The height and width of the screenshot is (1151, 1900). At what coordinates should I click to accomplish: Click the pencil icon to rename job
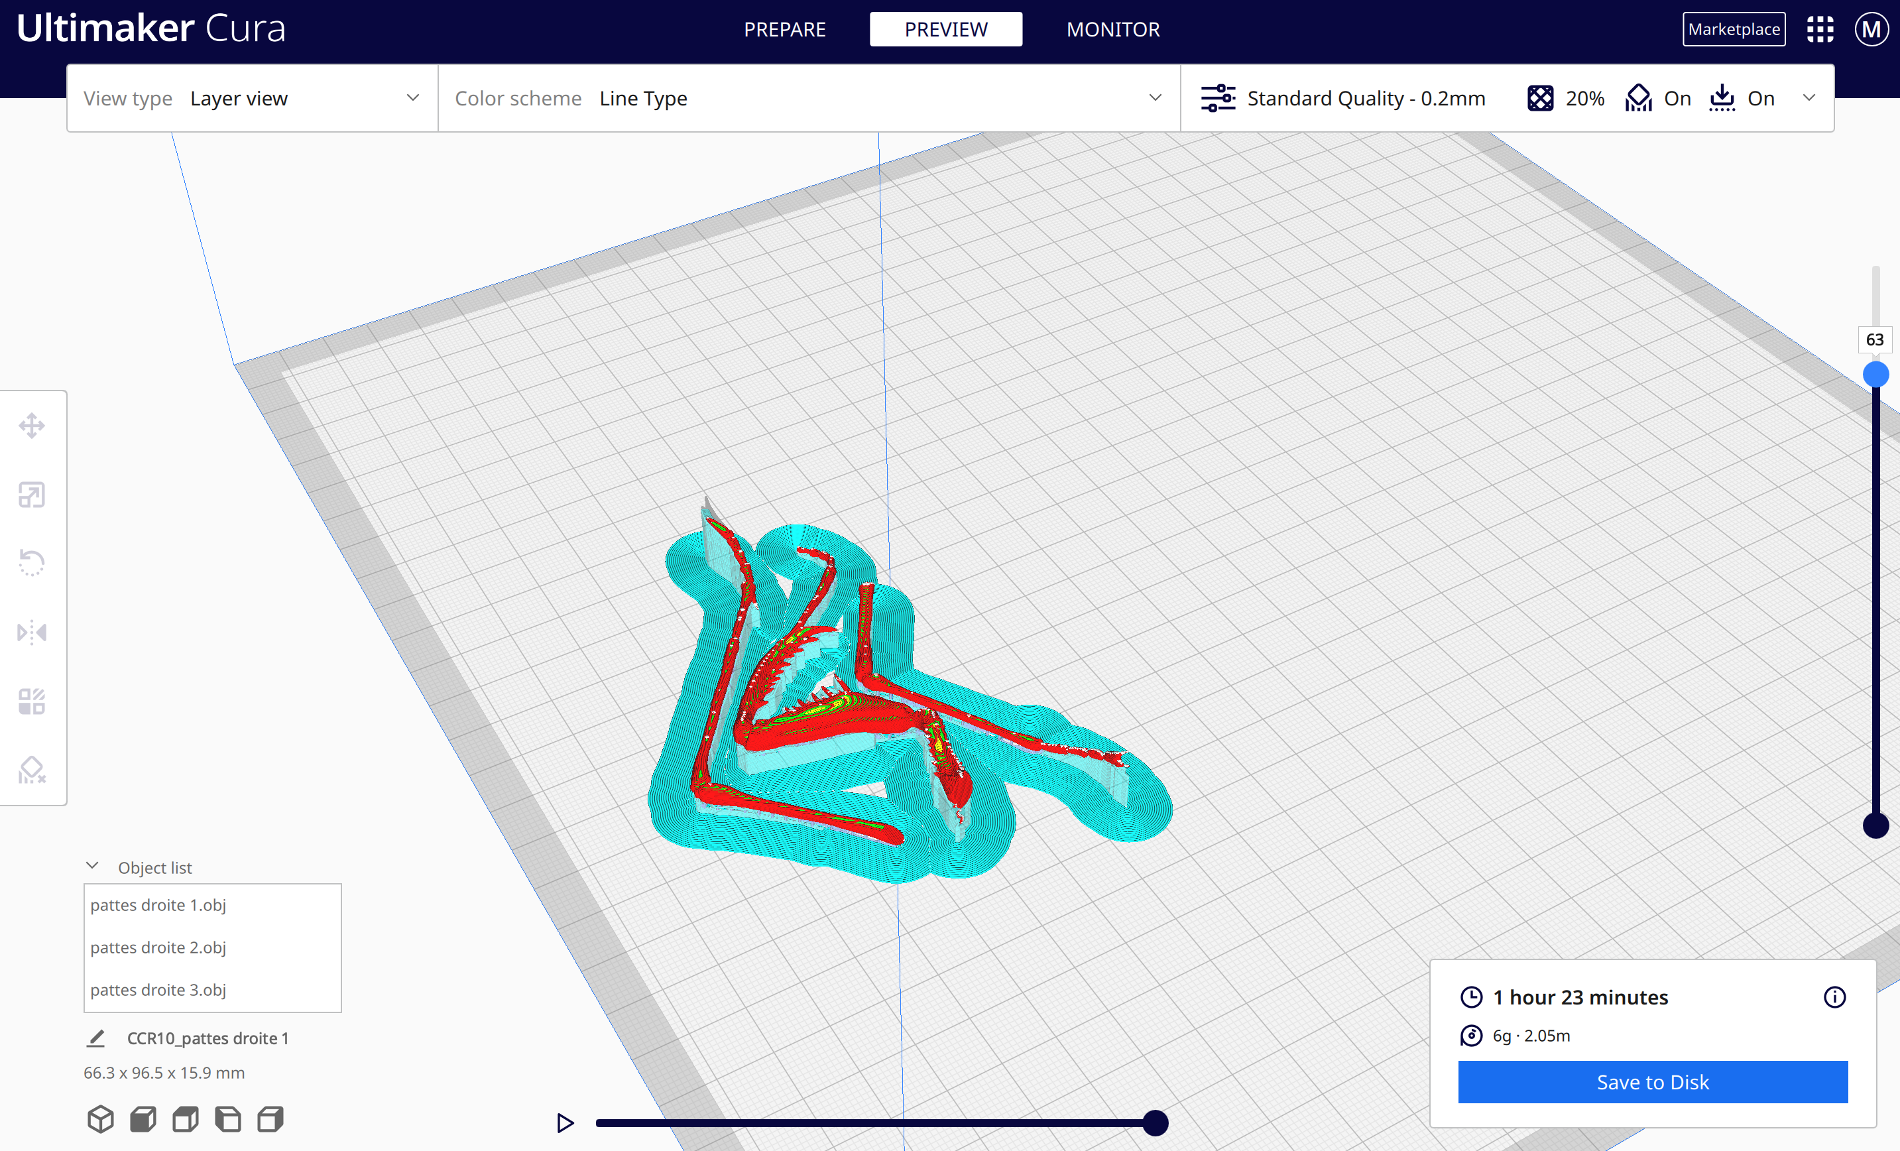(95, 1038)
